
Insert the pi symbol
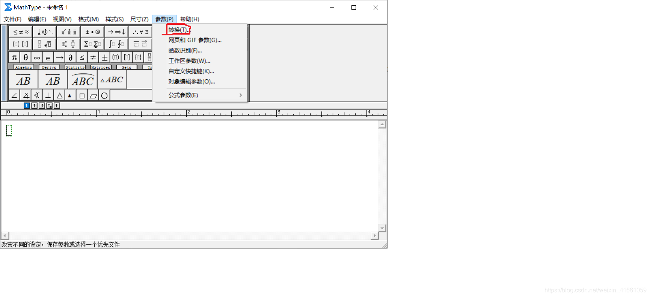click(14, 57)
